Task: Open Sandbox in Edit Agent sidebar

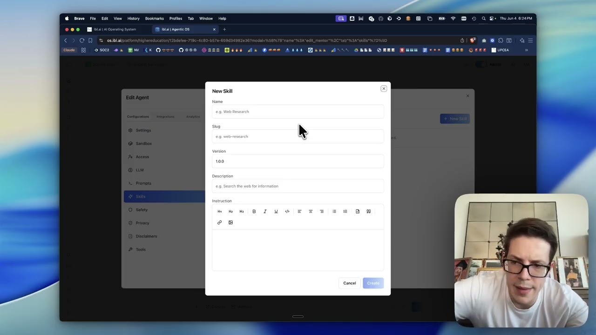Action: [144, 143]
